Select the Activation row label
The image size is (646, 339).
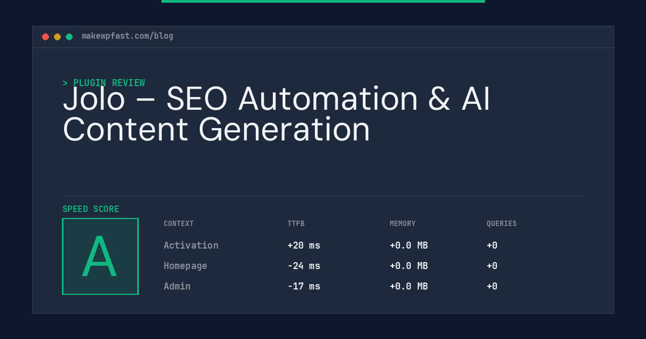[x=191, y=245]
